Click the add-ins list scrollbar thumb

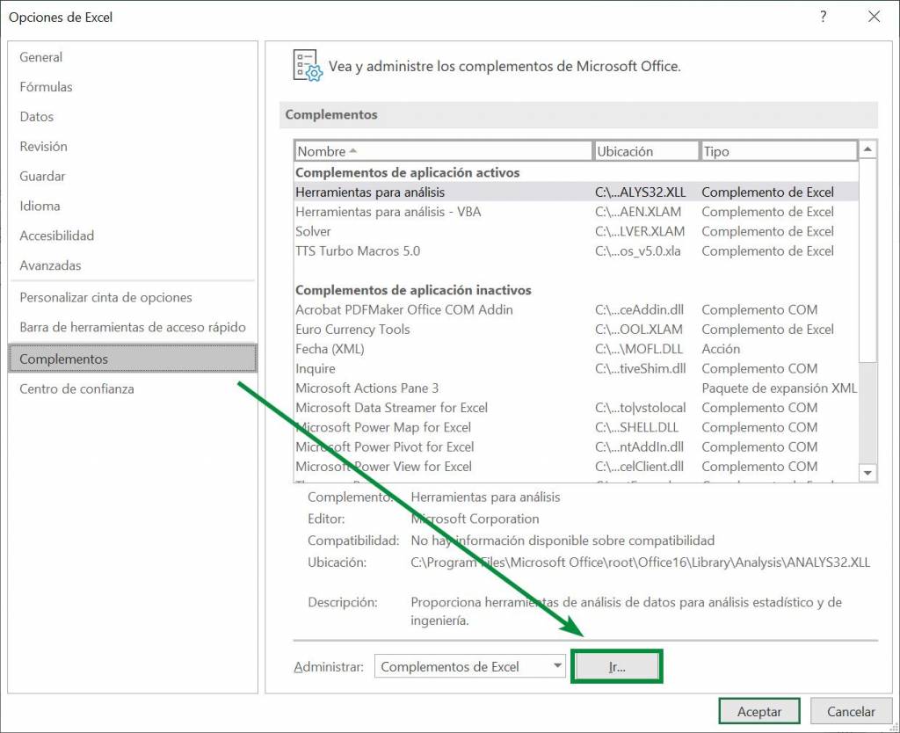[x=867, y=261]
